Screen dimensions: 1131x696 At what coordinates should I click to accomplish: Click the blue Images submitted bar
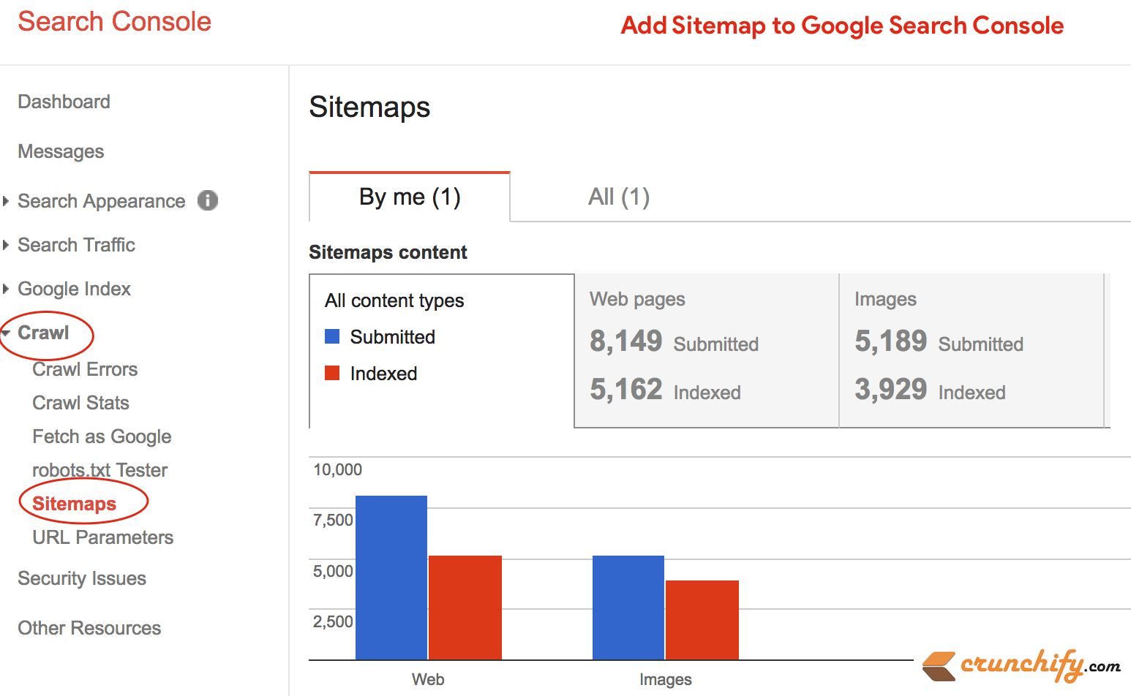click(628, 608)
